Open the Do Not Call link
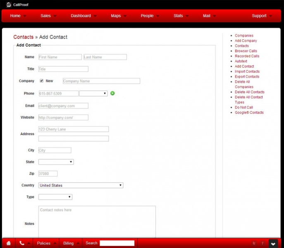The image size is (284, 248). tap(244, 107)
